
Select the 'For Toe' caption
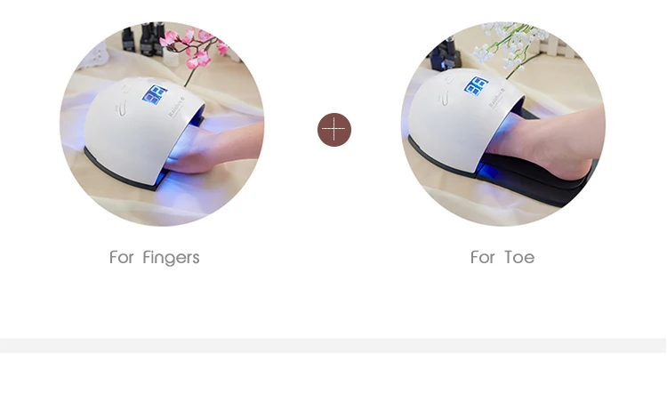[x=502, y=257]
